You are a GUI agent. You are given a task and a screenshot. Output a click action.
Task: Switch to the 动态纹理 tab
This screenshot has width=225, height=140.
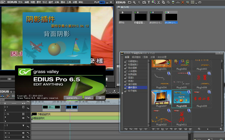(163, 57)
